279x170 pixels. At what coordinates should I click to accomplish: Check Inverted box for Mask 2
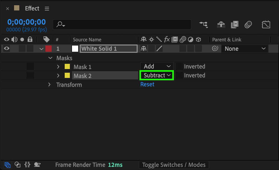click(179, 75)
